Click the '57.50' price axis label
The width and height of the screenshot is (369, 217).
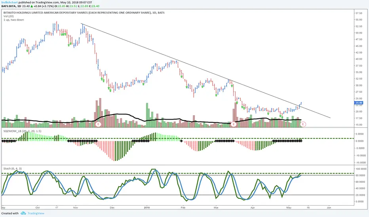[359, 13]
